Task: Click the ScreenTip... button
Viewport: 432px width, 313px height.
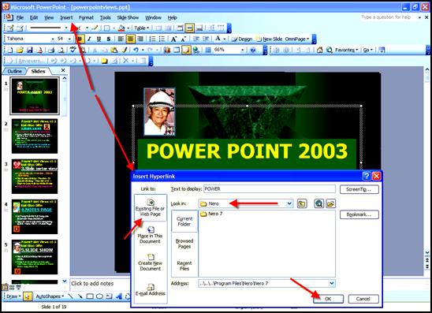Action: (x=359, y=189)
